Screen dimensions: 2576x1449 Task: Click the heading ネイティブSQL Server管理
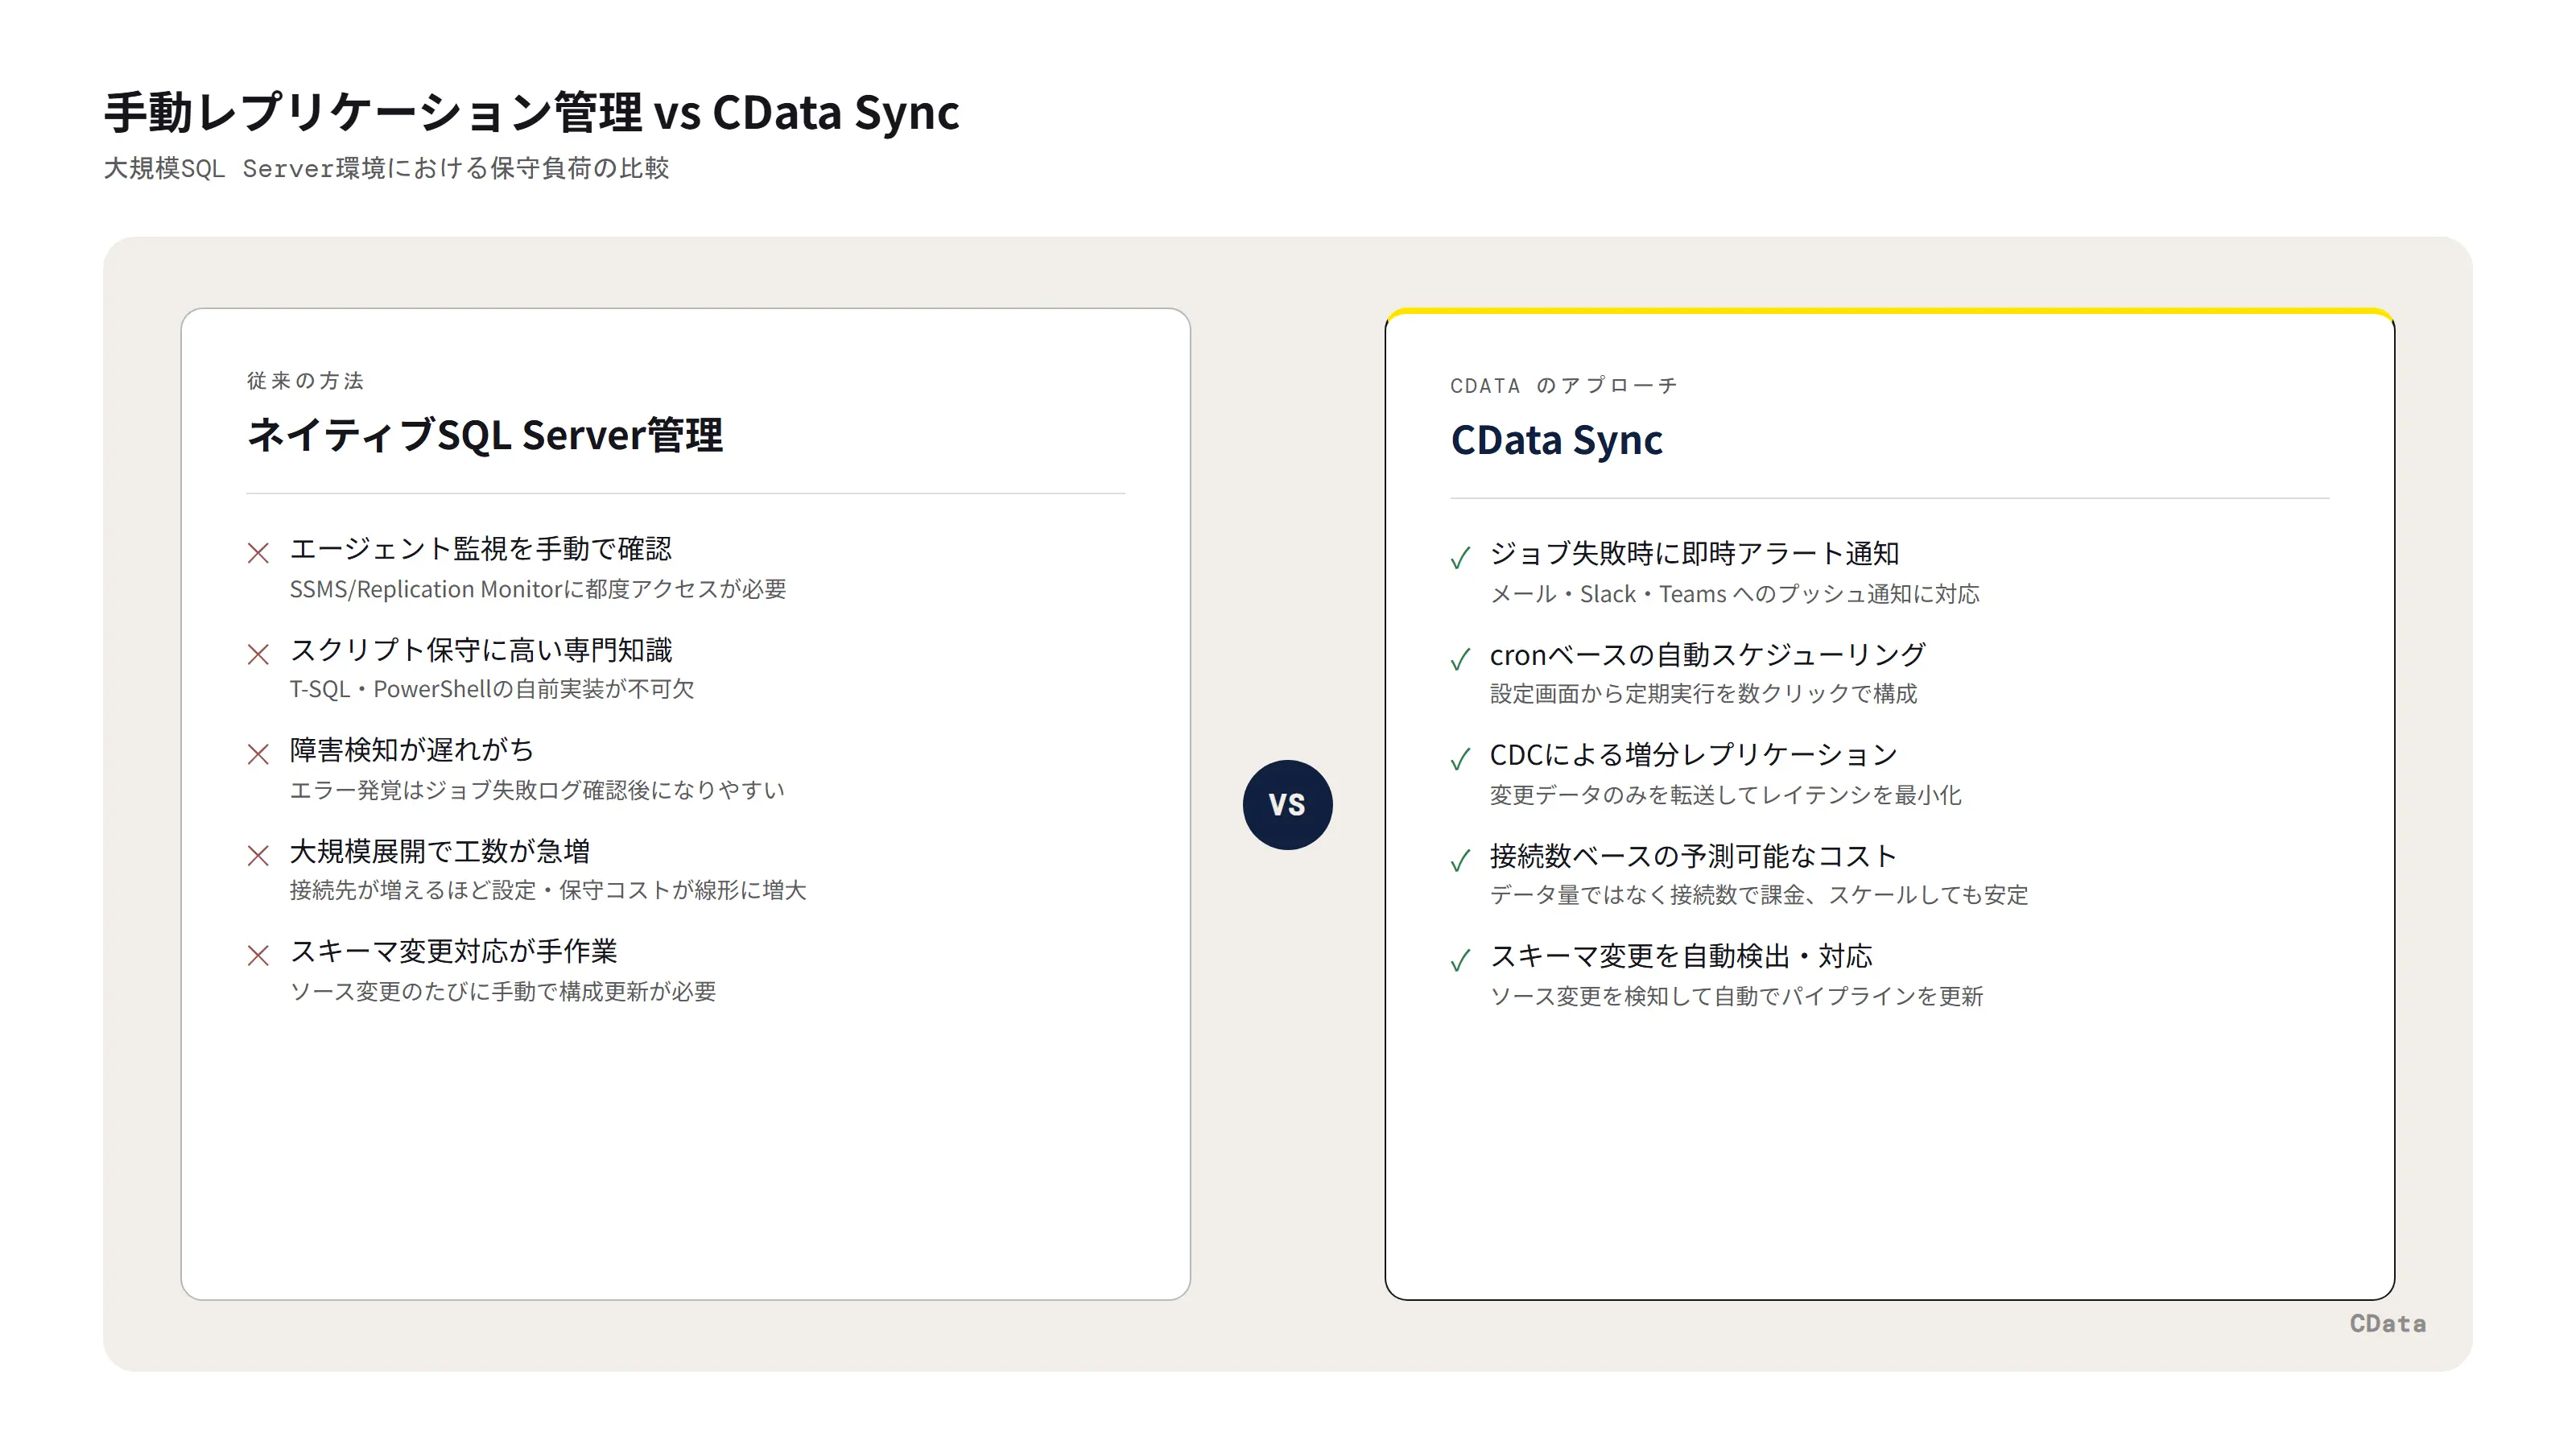pyautogui.click(x=484, y=435)
